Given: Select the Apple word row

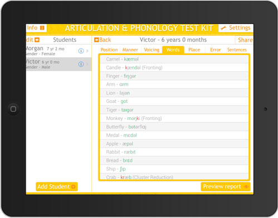Looking at the screenshot, I should coord(174,143).
